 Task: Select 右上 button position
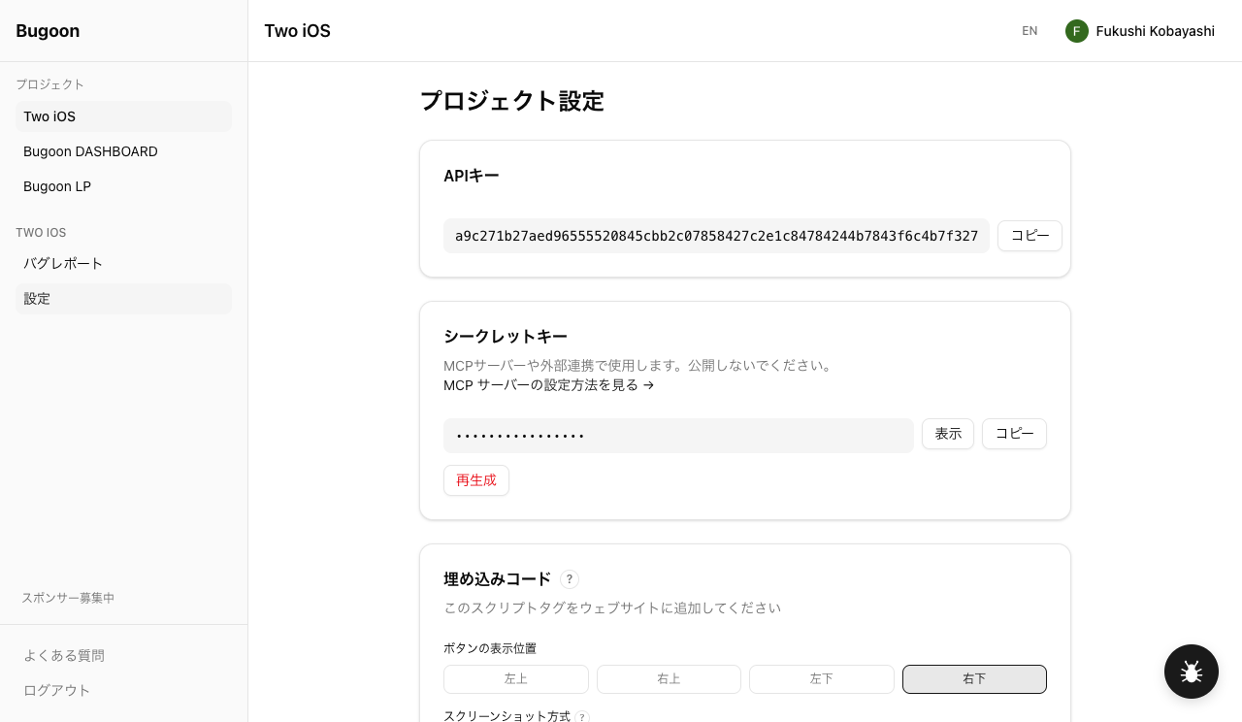coord(669,679)
